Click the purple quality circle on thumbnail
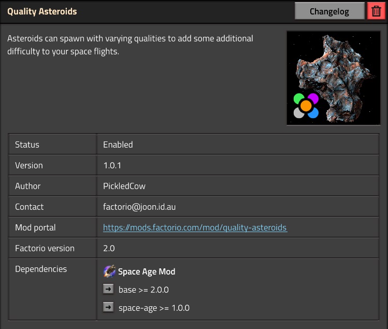Image resolution: width=388 pixels, height=329 pixels. click(313, 98)
